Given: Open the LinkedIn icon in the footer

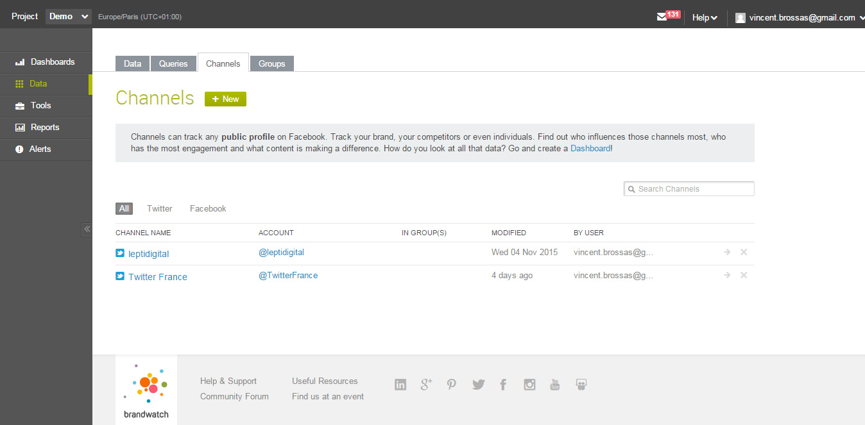Looking at the screenshot, I should (x=400, y=385).
